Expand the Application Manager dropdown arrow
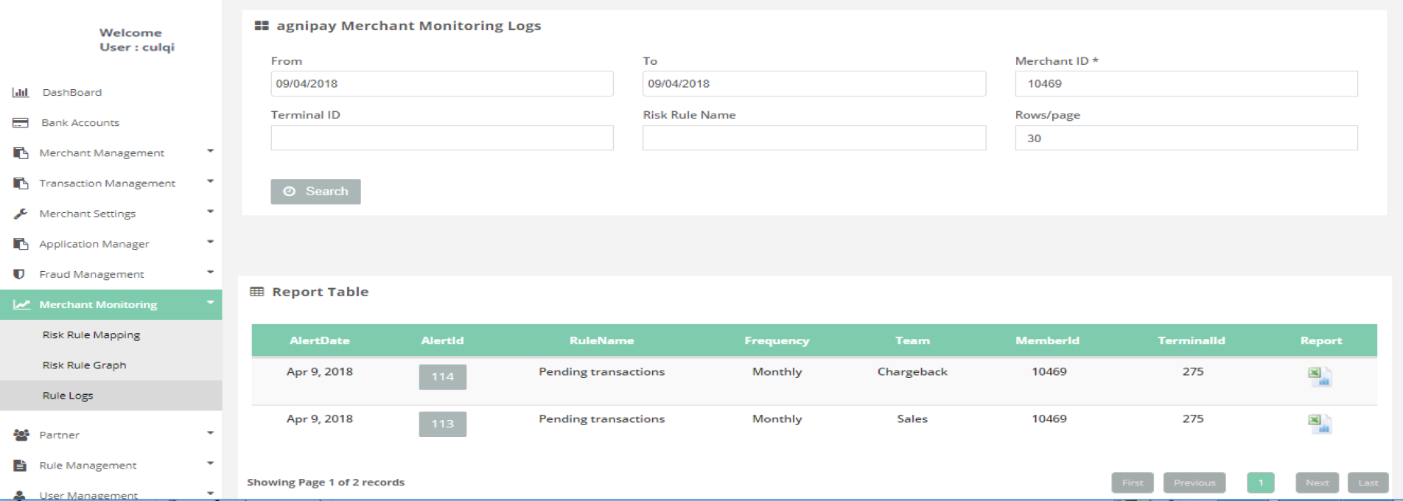This screenshot has width=1403, height=501. coord(210,242)
